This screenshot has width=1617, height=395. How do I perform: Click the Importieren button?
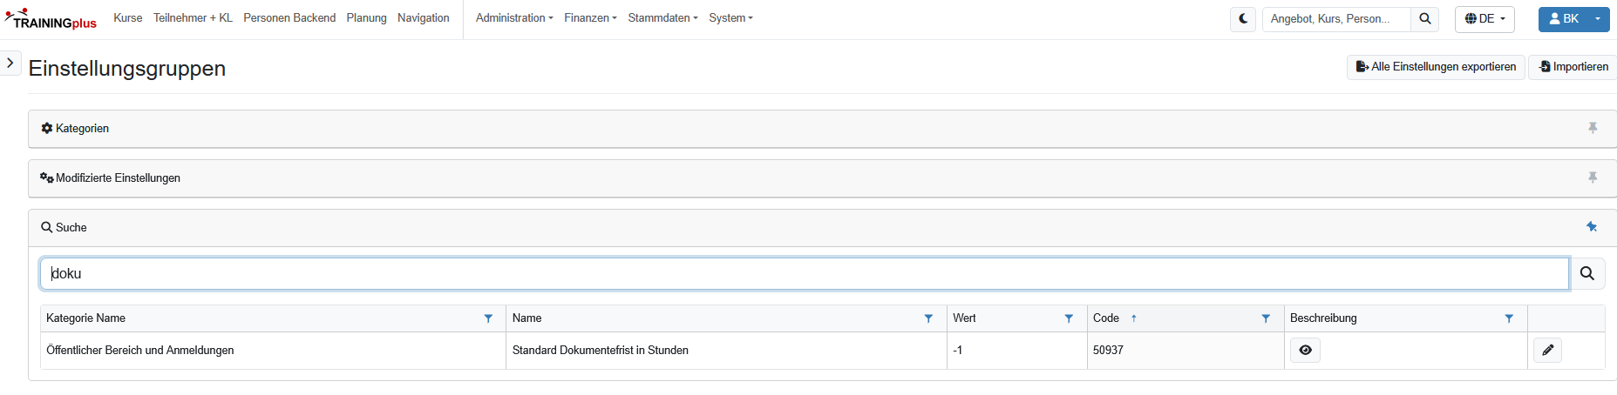(1573, 67)
